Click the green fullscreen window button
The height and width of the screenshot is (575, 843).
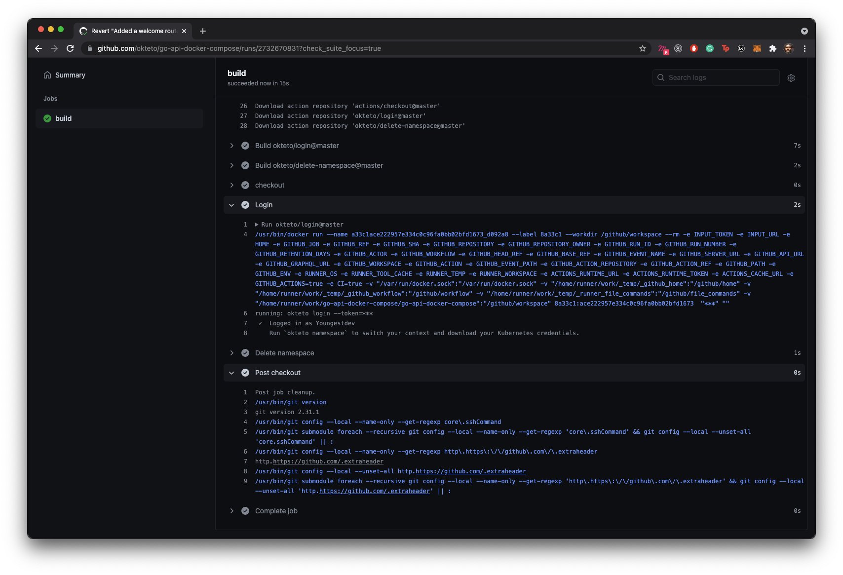tap(61, 29)
